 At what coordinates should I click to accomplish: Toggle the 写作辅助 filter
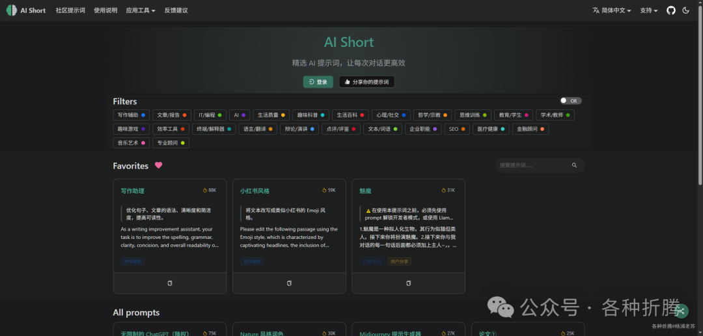(x=131, y=115)
